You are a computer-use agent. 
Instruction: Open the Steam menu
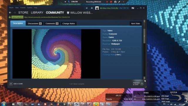click(x=11, y=8)
